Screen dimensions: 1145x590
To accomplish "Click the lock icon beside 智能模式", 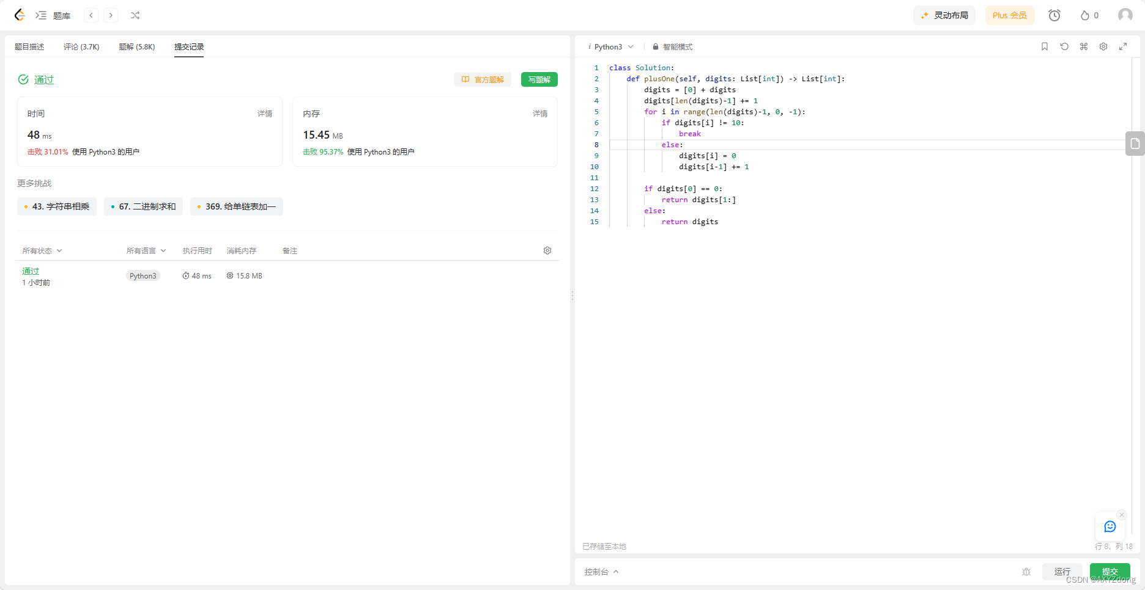I will (656, 47).
